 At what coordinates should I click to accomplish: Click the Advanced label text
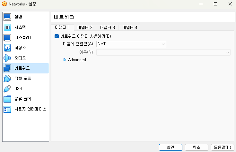77,60
